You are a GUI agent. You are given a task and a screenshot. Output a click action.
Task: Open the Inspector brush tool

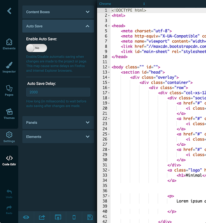[9, 67]
